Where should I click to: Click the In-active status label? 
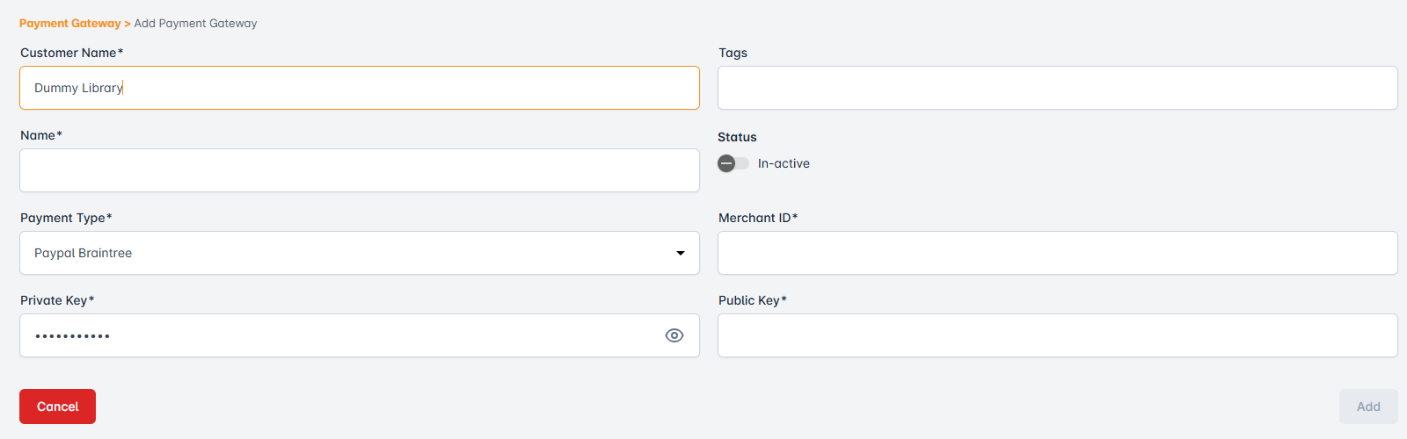pyautogui.click(x=784, y=163)
